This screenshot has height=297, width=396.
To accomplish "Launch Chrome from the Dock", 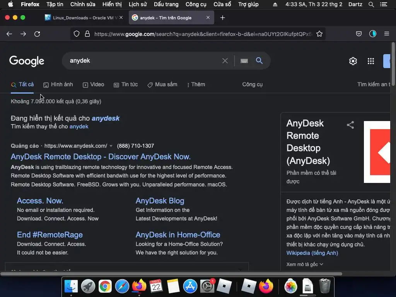I will [105, 286].
